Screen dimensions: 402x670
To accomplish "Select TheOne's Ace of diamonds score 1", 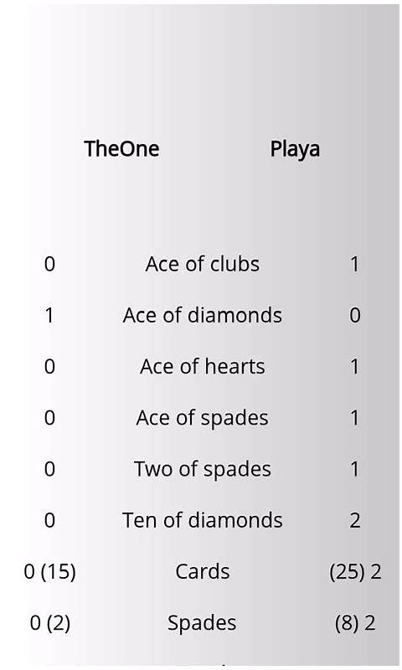I will click(49, 316).
